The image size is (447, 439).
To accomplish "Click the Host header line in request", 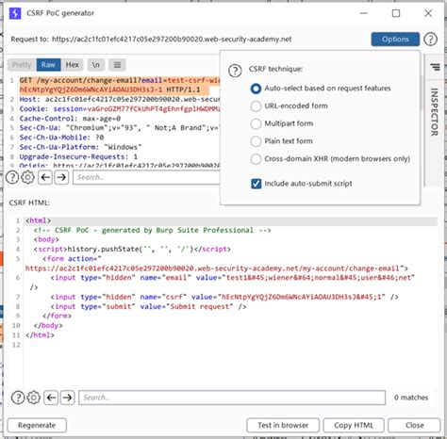I will coord(120,100).
